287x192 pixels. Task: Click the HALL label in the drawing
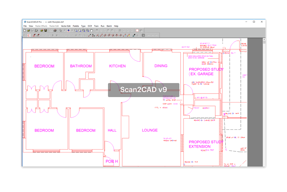[x=112, y=131]
